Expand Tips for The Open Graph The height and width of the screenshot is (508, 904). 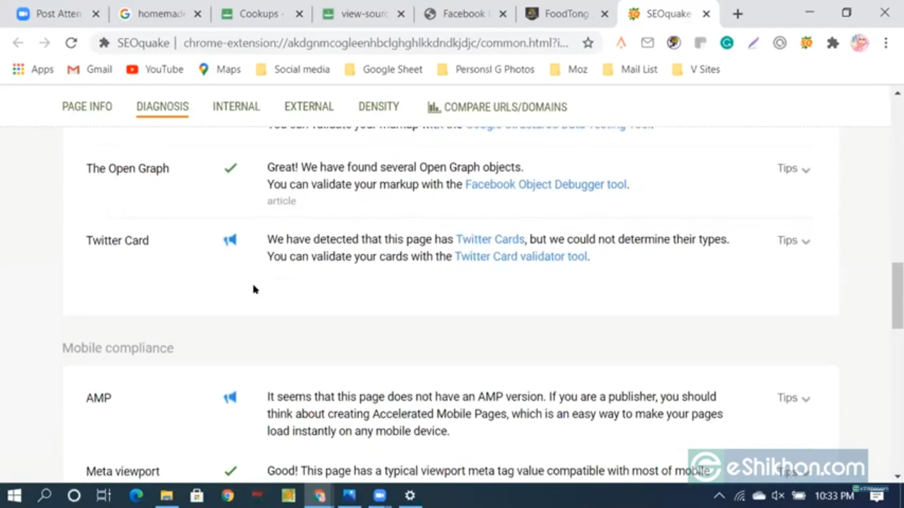[x=793, y=169]
